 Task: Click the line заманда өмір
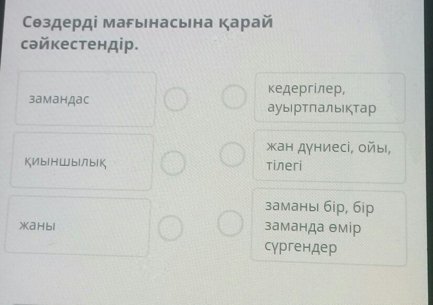[x=313, y=227]
